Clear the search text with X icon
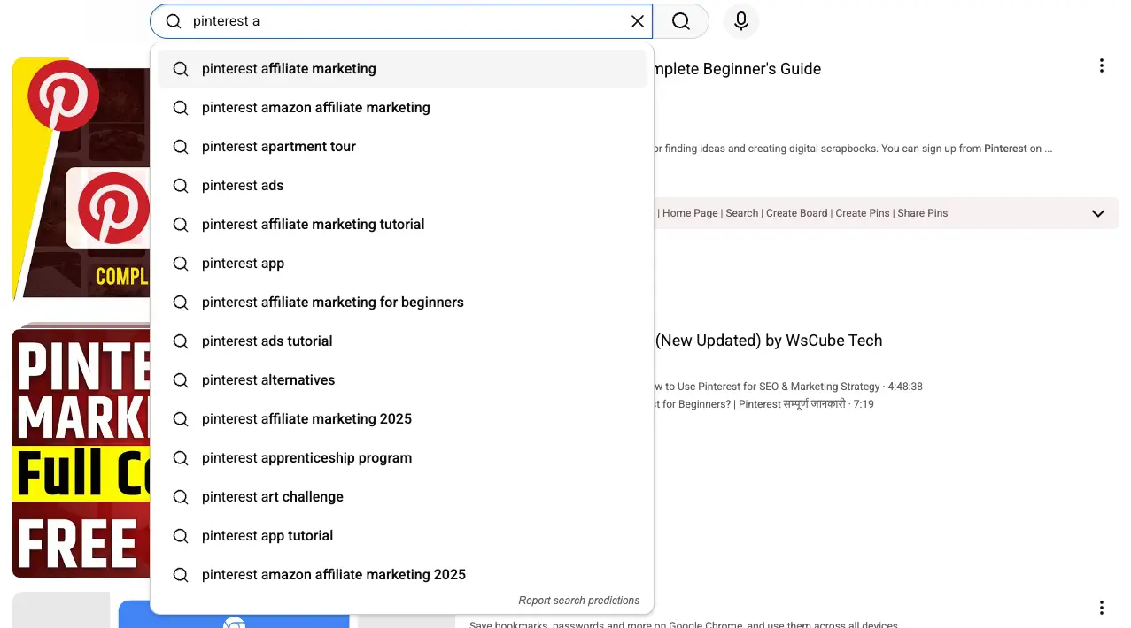Screen dimensions: 1131x628 [637, 21]
